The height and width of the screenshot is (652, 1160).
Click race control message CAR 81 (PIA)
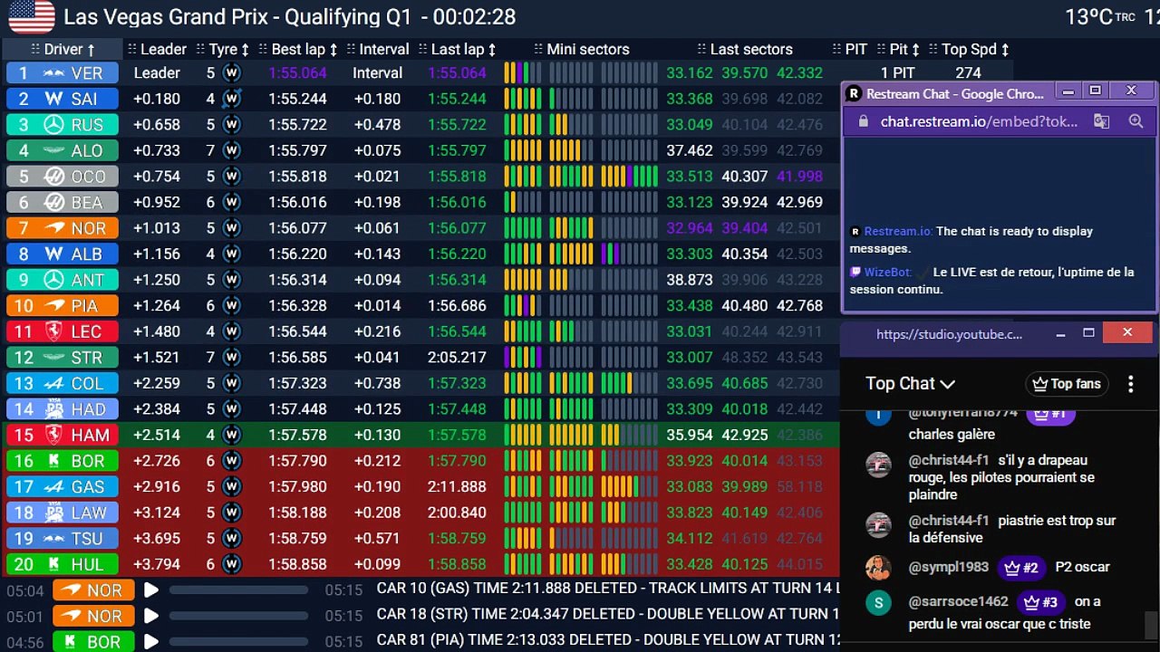tap(607, 640)
